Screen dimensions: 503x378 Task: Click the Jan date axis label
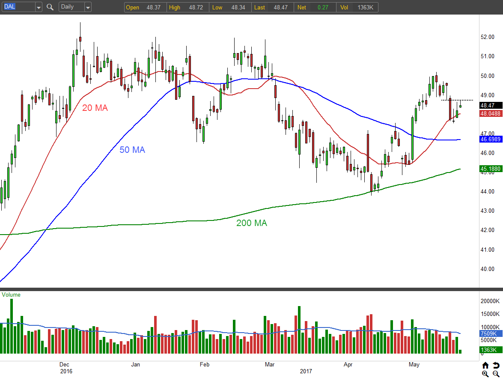[135, 365]
